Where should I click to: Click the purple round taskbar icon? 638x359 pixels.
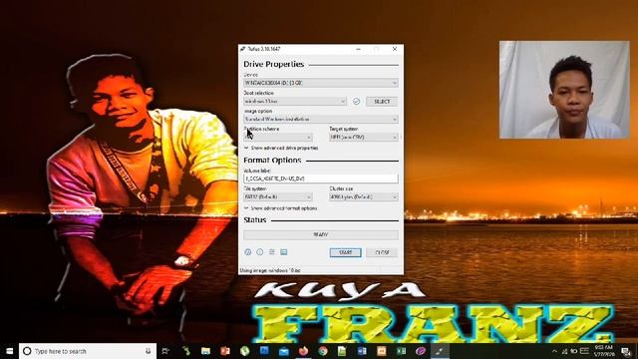421,351
